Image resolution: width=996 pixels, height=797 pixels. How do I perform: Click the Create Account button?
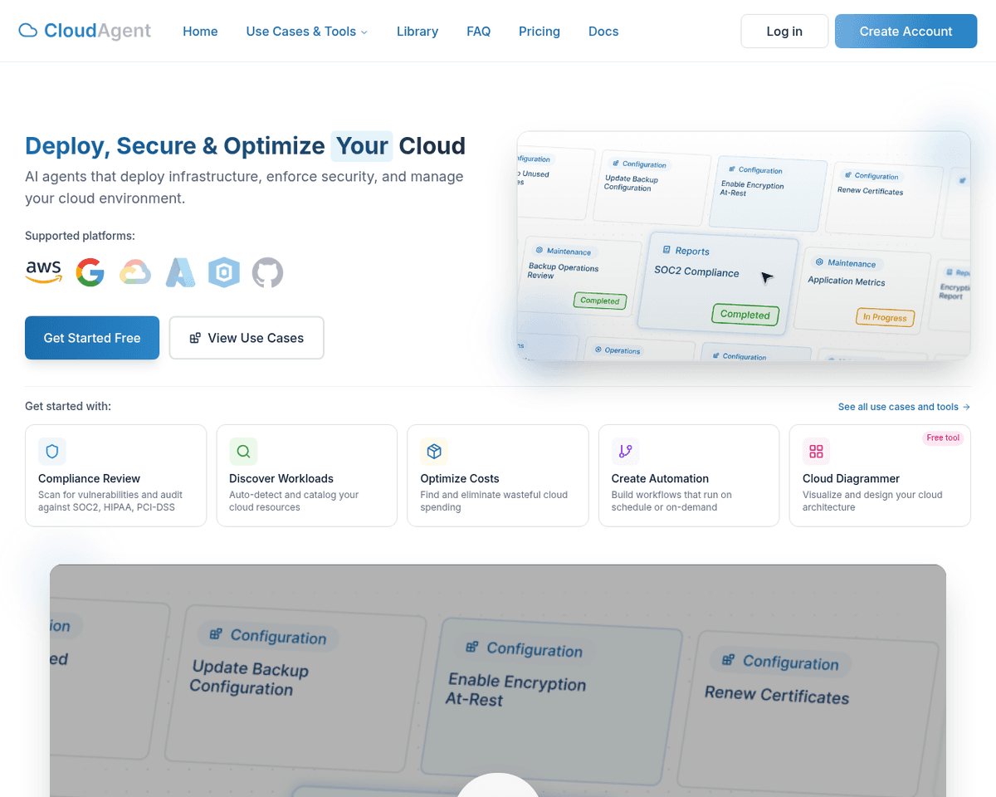(x=906, y=32)
